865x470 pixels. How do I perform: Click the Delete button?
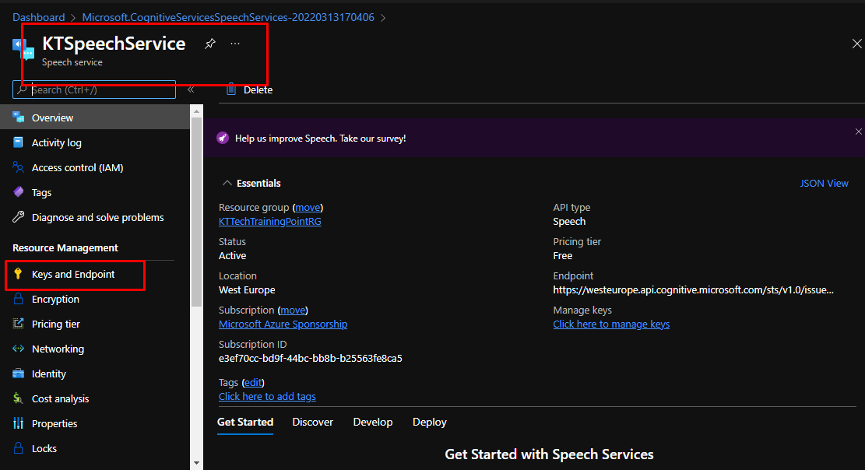[249, 90]
